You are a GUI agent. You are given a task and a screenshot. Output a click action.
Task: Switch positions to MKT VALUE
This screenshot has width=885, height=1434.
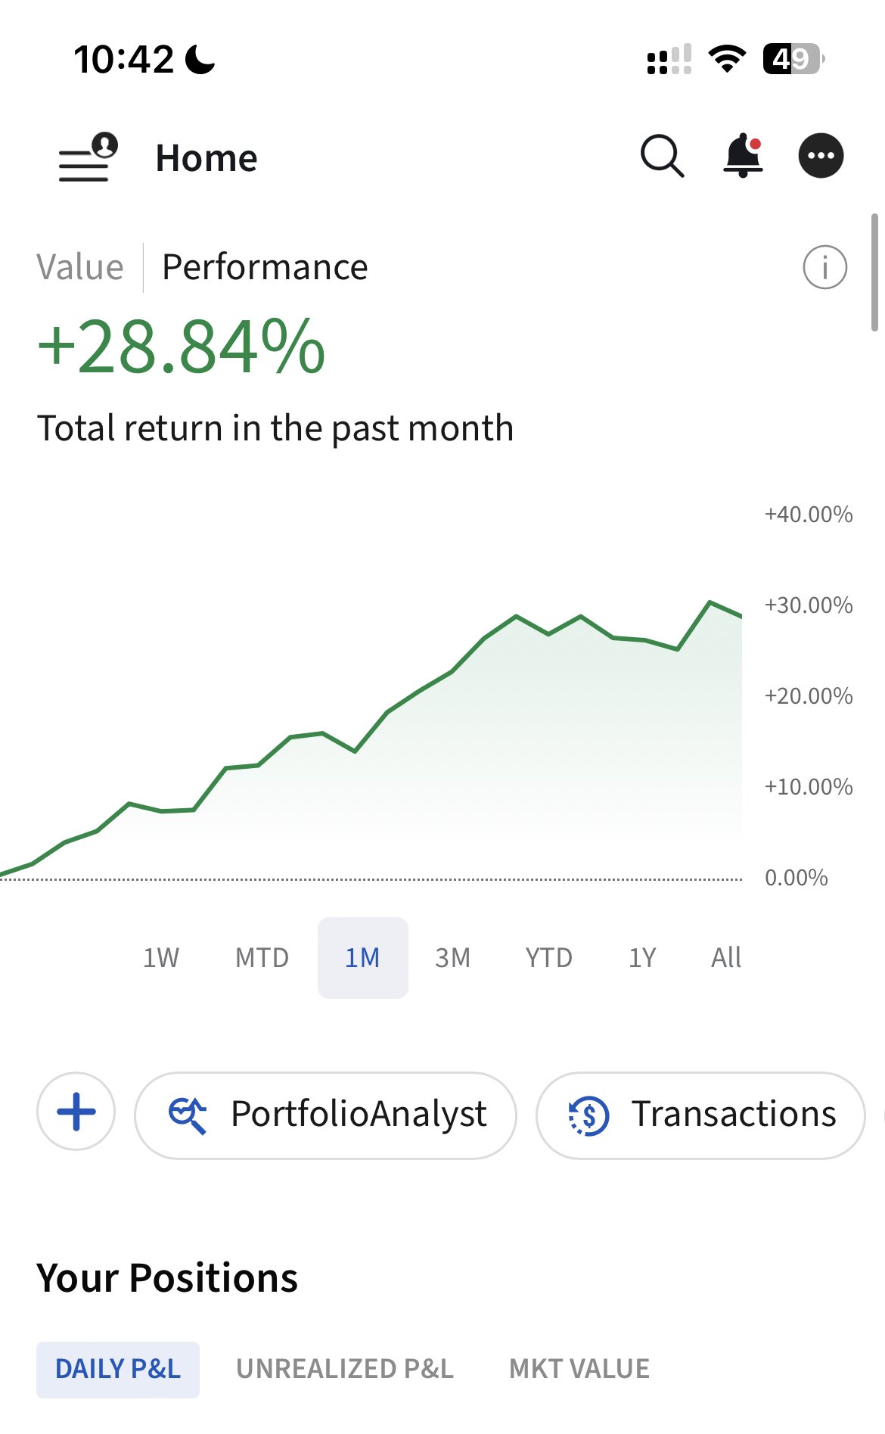tap(579, 1368)
